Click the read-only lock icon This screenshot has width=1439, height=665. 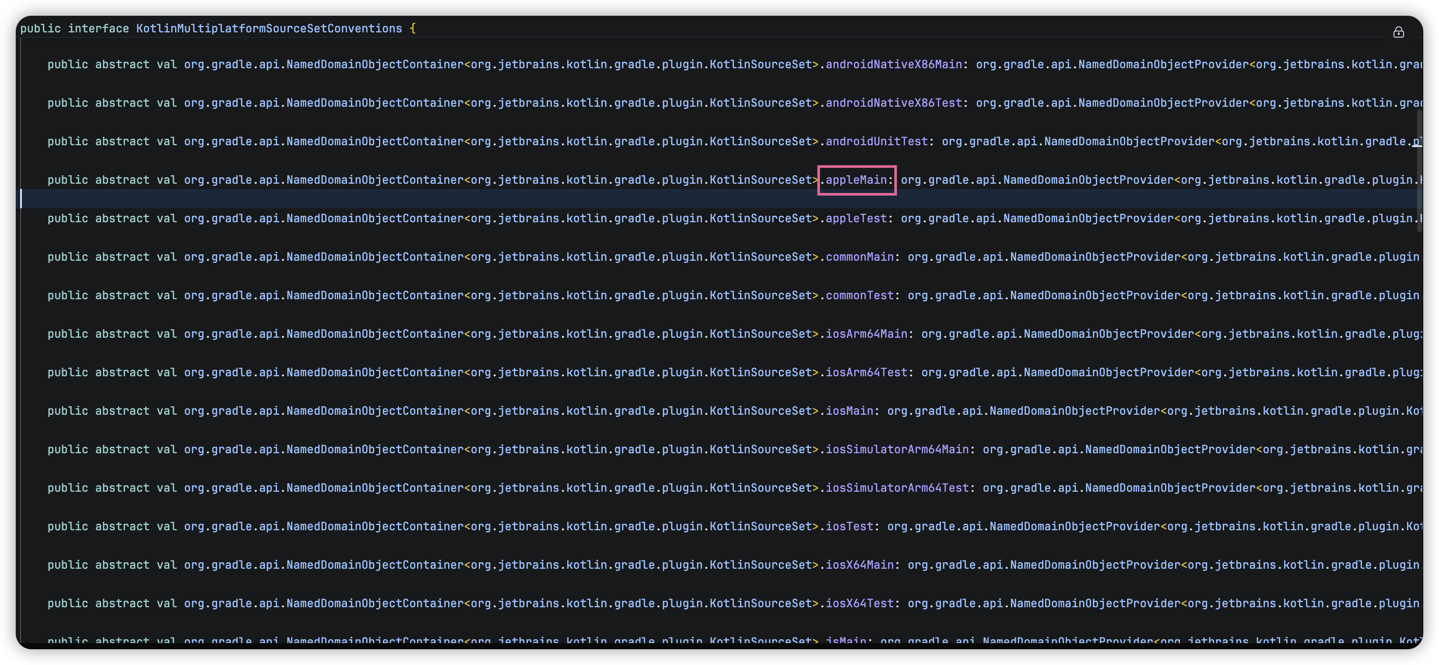coord(1398,32)
